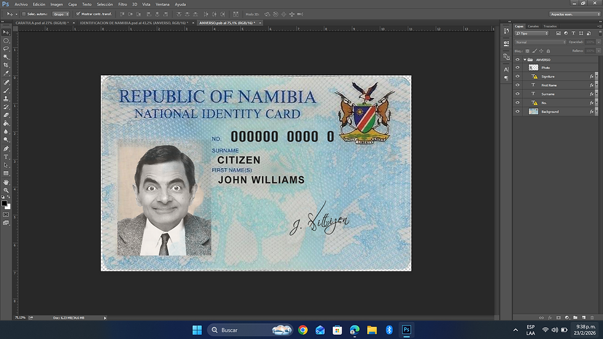The height and width of the screenshot is (339, 603).
Task: Hide the ANVERSO group visibility eye
Action: point(517,60)
